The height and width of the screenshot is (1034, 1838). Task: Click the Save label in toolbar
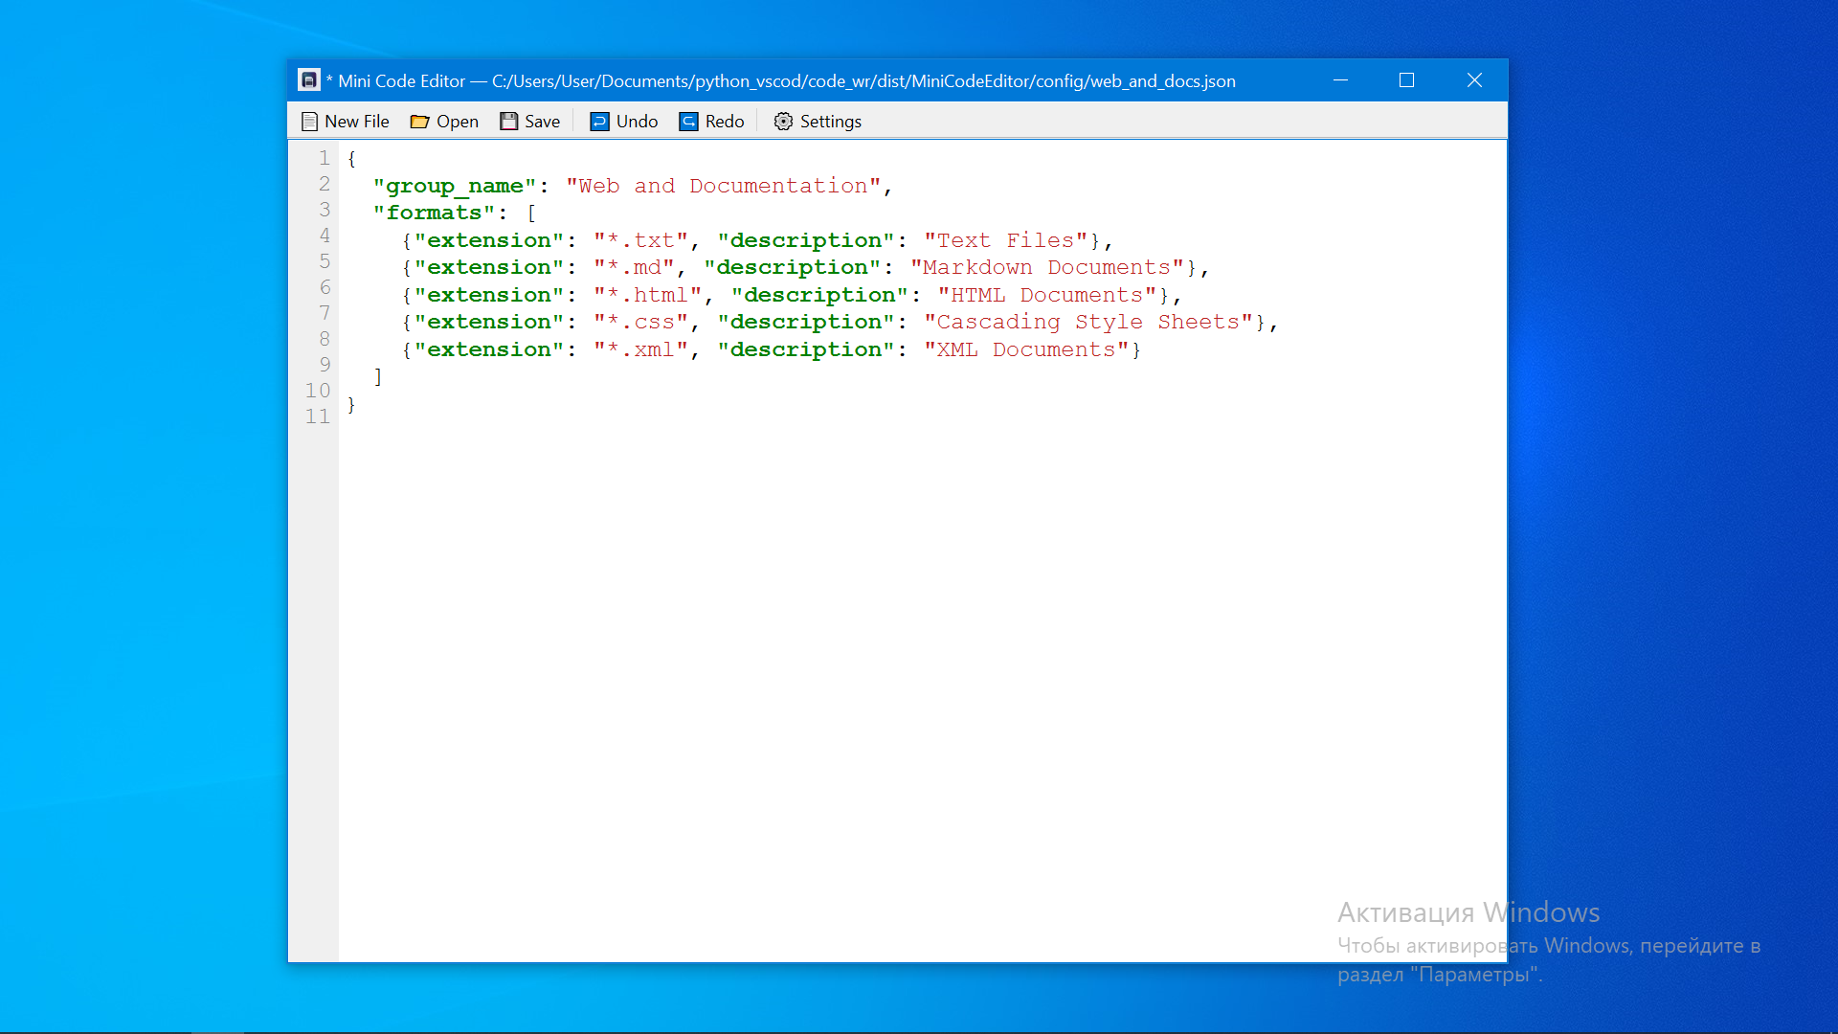[x=542, y=122]
